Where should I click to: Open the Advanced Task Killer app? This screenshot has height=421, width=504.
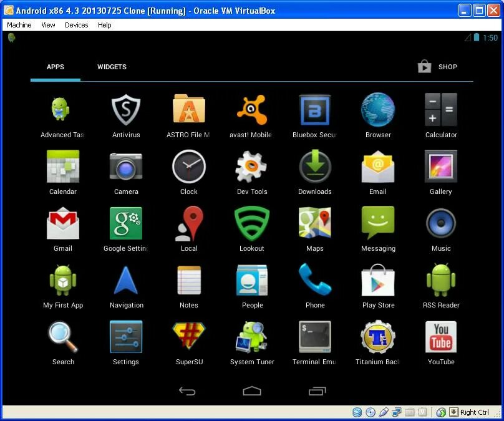coord(61,110)
